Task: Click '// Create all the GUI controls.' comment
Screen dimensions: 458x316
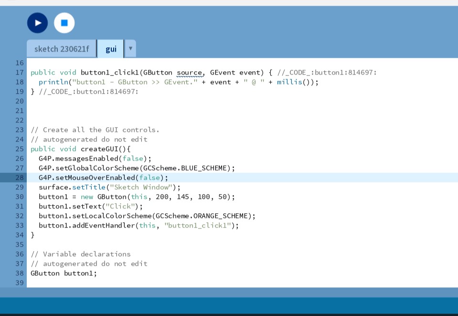Action: coord(95,130)
